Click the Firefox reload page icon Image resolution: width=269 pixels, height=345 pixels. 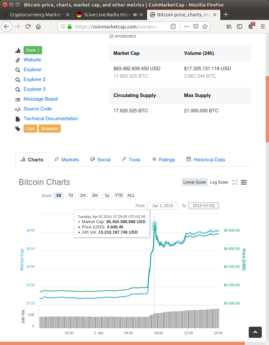pos(28,27)
